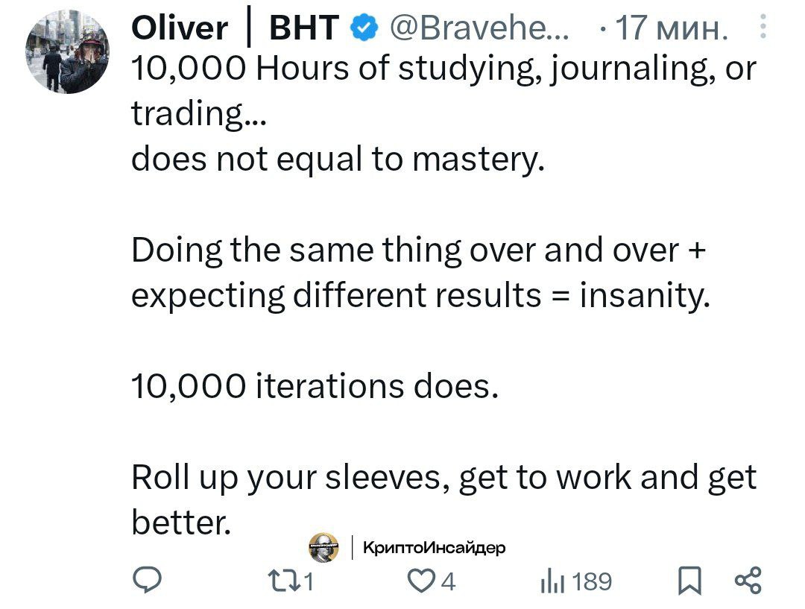Click the 'Roll up your sleeves' paragraph
This screenshot has width=805, height=609.
pyautogui.click(x=444, y=499)
